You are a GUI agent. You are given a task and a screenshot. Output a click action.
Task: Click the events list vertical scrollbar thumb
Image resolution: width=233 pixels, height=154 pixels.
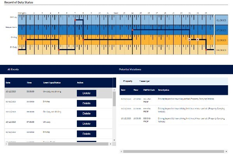(114, 99)
